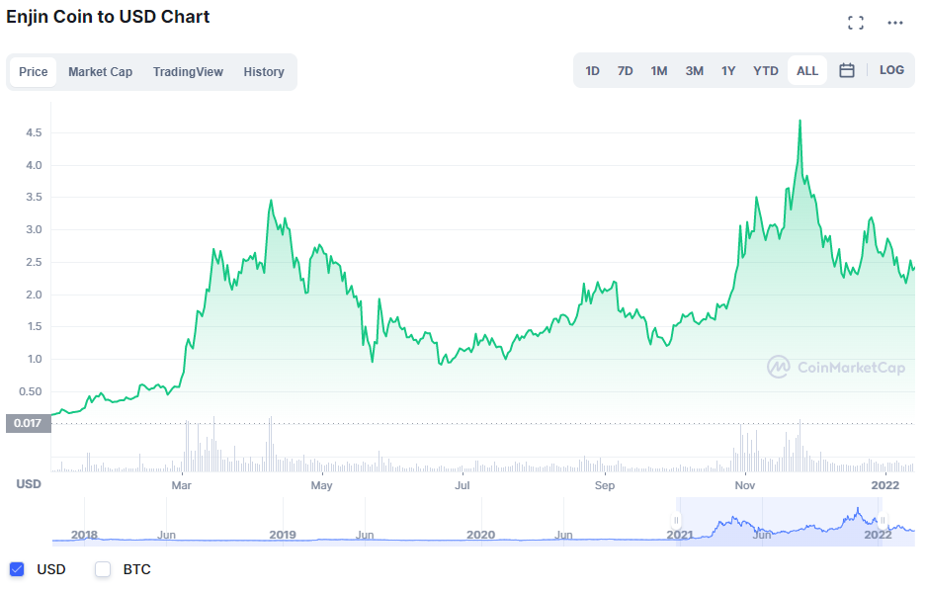The height and width of the screenshot is (592, 926).
Task: Open the calendar date picker
Action: tap(846, 70)
